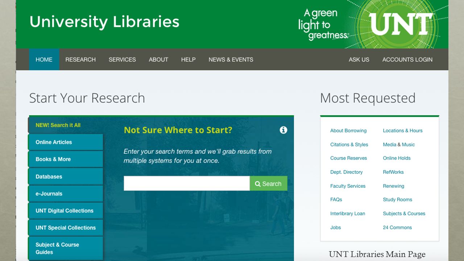Viewport: 464px width, 261px height.
Task: Click the info icon in search panel
Action: [x=283, y=130]
